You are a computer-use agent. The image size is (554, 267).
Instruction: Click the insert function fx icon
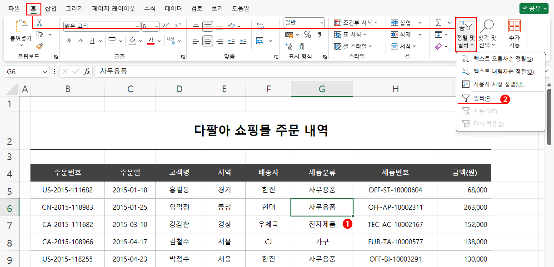(x=87, y=71)
